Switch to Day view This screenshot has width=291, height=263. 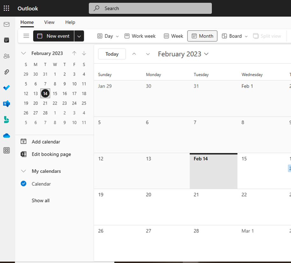tap(105, 36)
